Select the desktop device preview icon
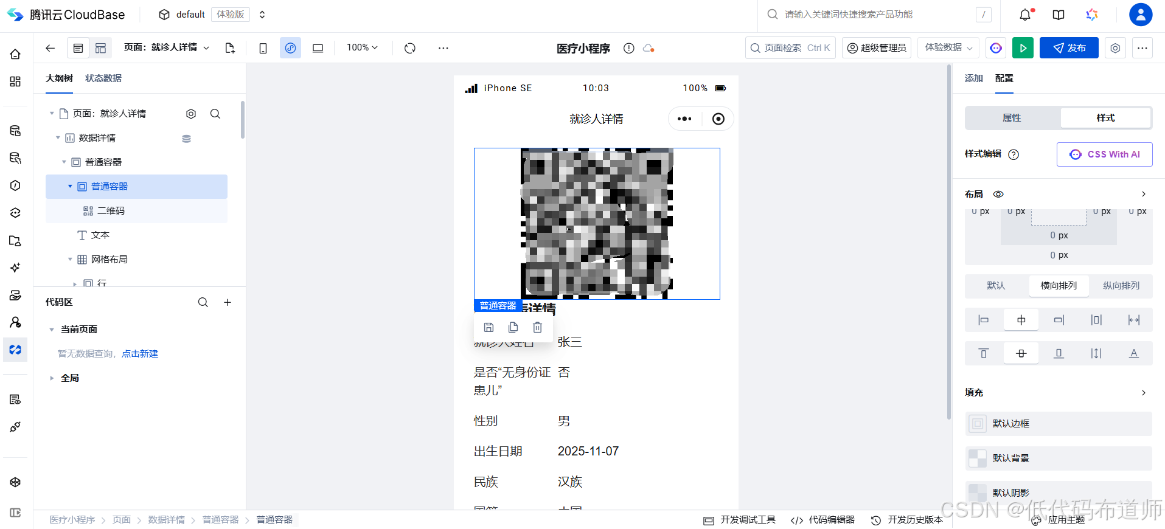This screenshot has width=1165, height=529. (x=318, y=48)
